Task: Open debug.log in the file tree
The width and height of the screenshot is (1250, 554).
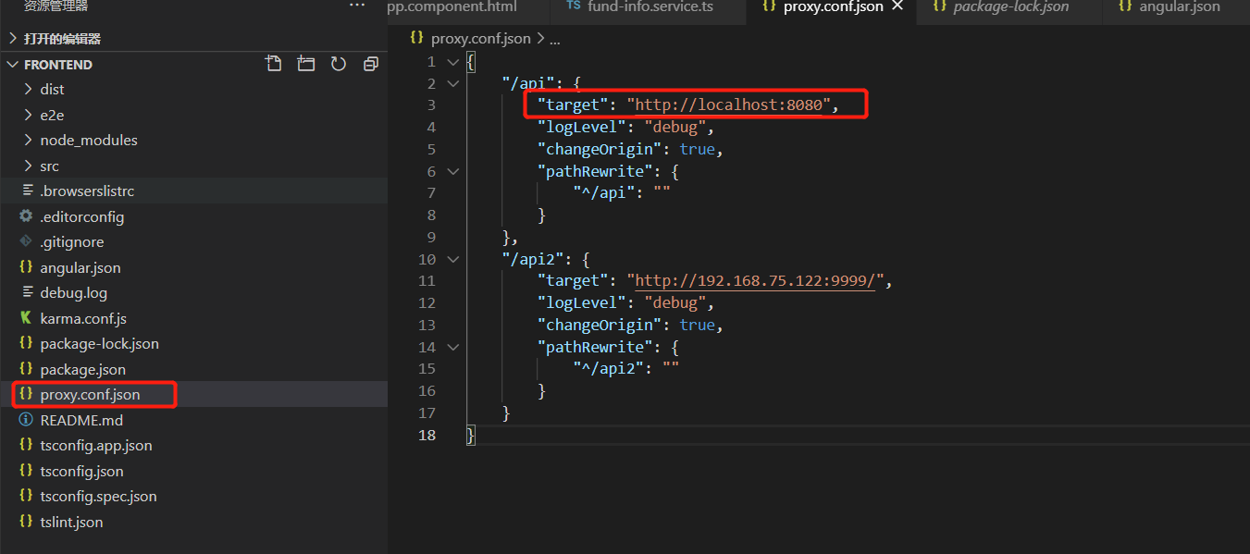Action: point(193,292)
